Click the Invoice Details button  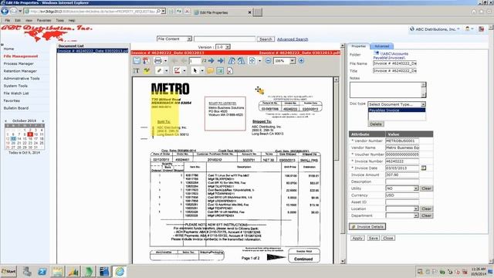(367, 226)
